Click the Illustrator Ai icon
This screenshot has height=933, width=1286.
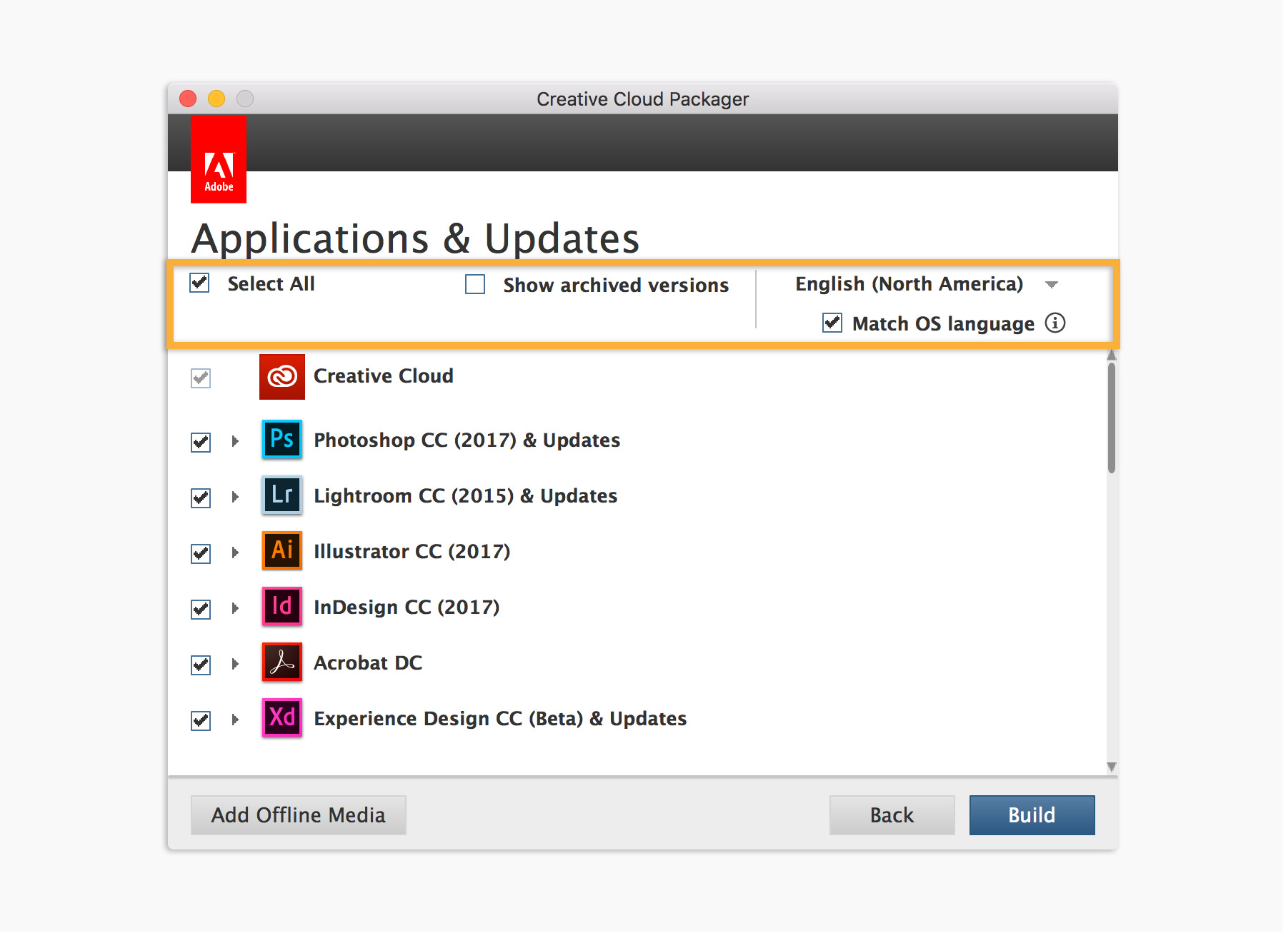coord(282,550)
